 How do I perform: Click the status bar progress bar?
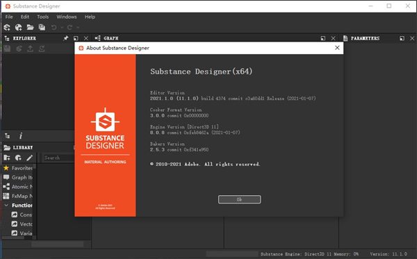point(232,254)
